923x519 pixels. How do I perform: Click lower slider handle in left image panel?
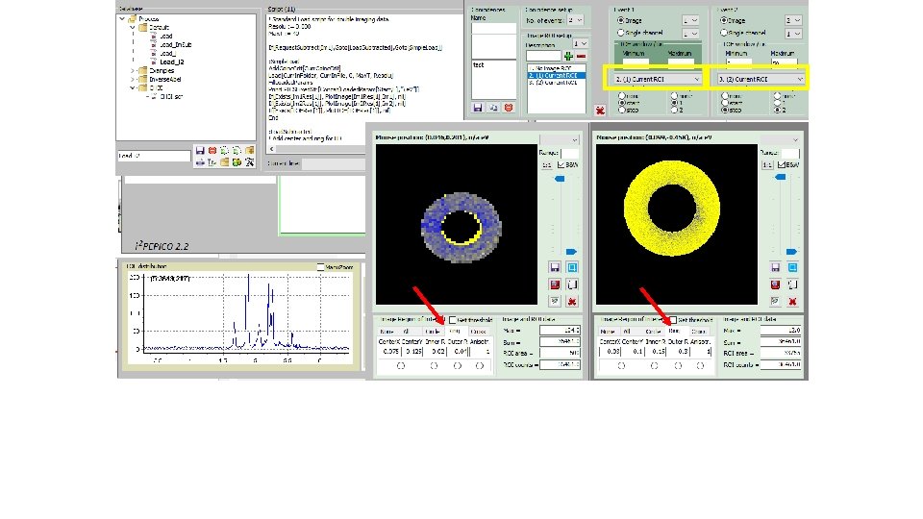click(x=571, y=252)
